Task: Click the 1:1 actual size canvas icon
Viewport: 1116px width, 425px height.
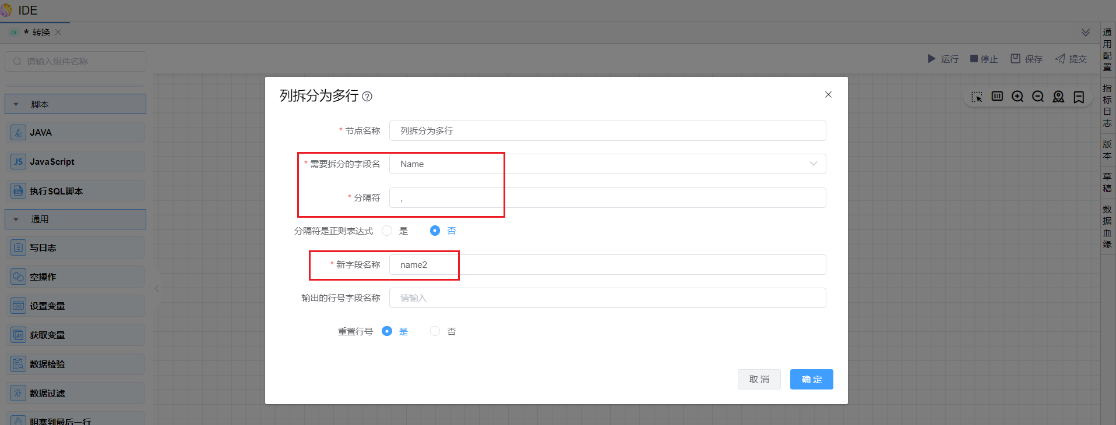Action: (997, 97)
